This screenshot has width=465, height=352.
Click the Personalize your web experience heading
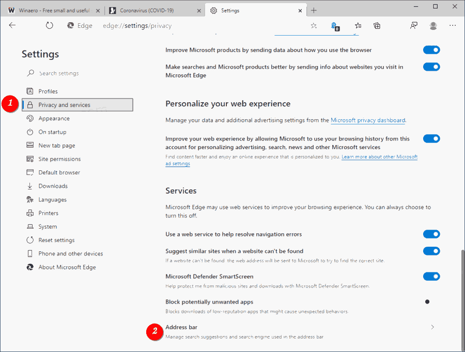[x=228, y=104]
